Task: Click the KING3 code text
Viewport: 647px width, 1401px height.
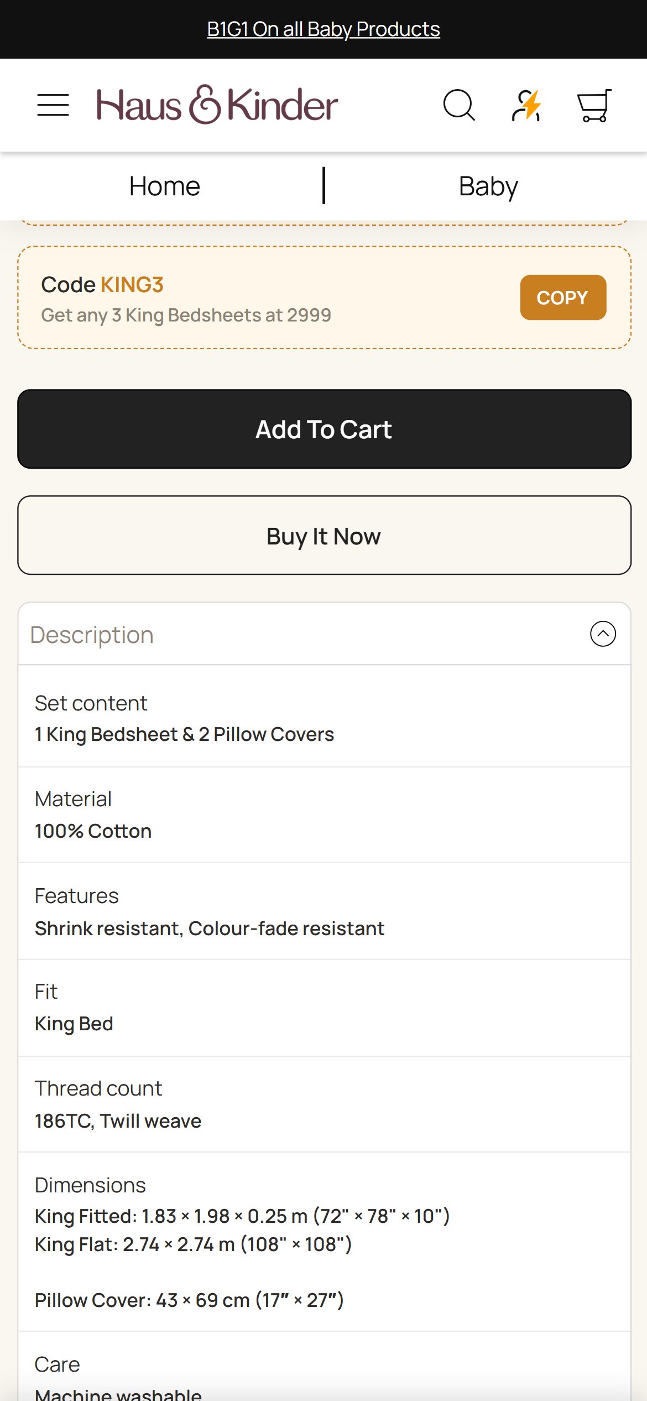Action: [x=132, y=284]
